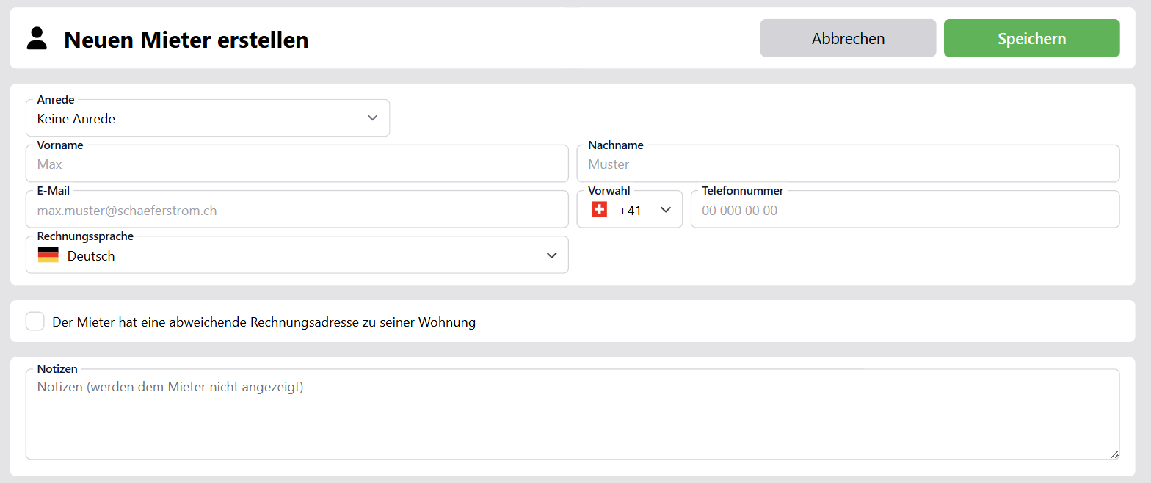Click into the E-Mail field
The image size is (1151, 483).
297,209
